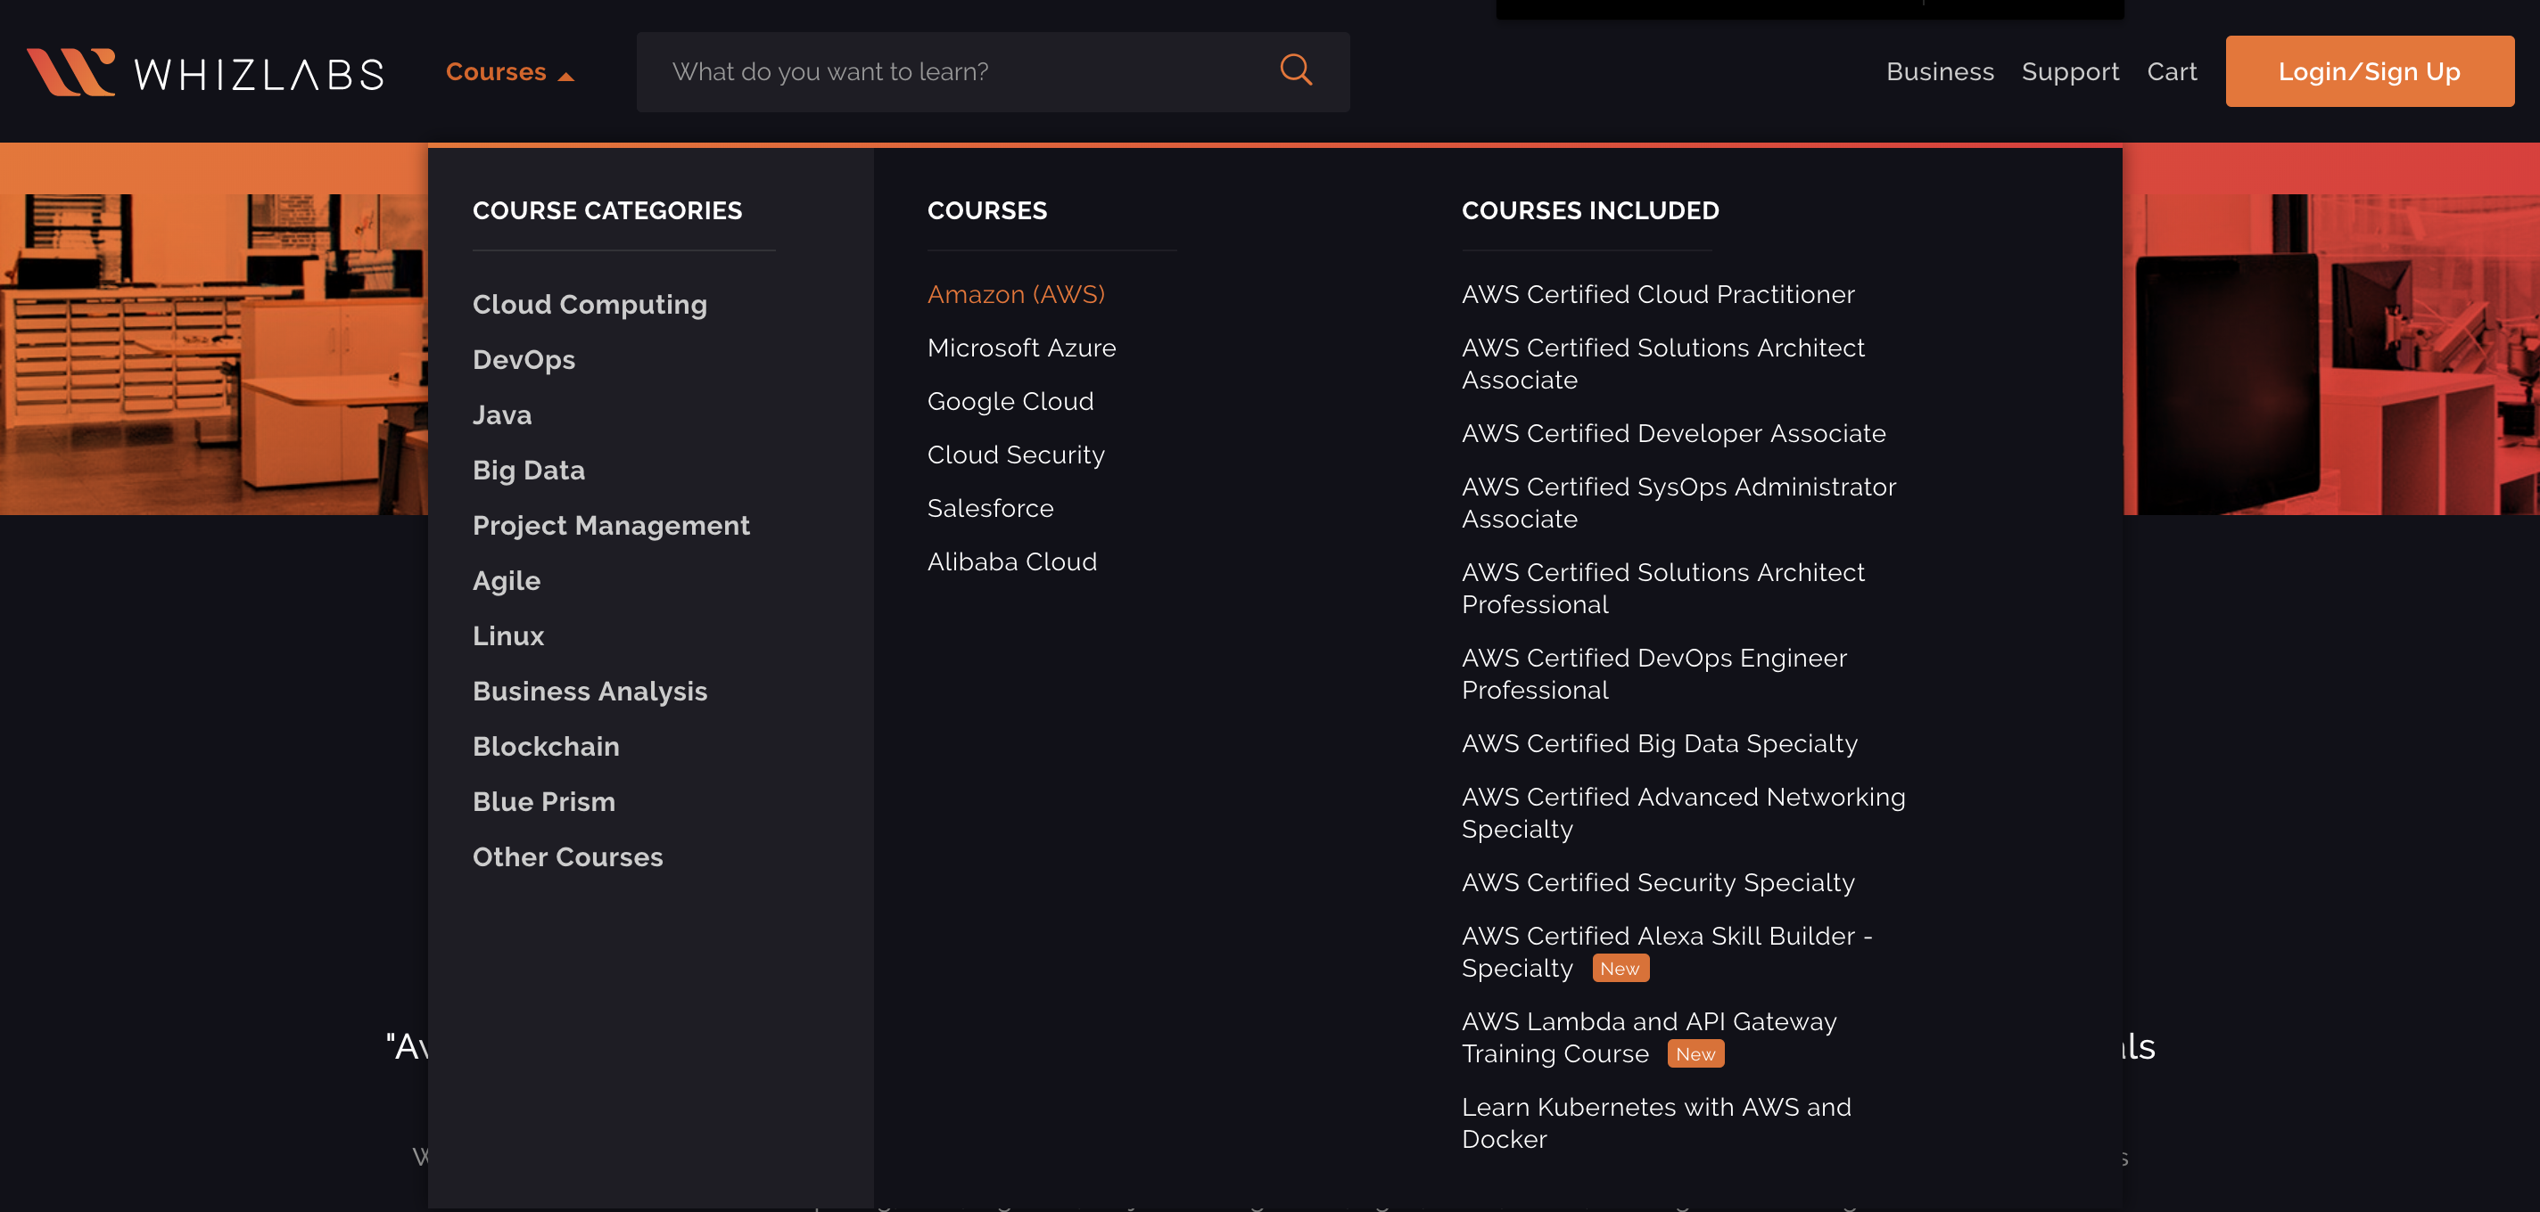Open AWS Certified Developer Associate course
The height and width of the screenshot is (1212, 2540).
pyautogui.click(x=1672, y=434)
